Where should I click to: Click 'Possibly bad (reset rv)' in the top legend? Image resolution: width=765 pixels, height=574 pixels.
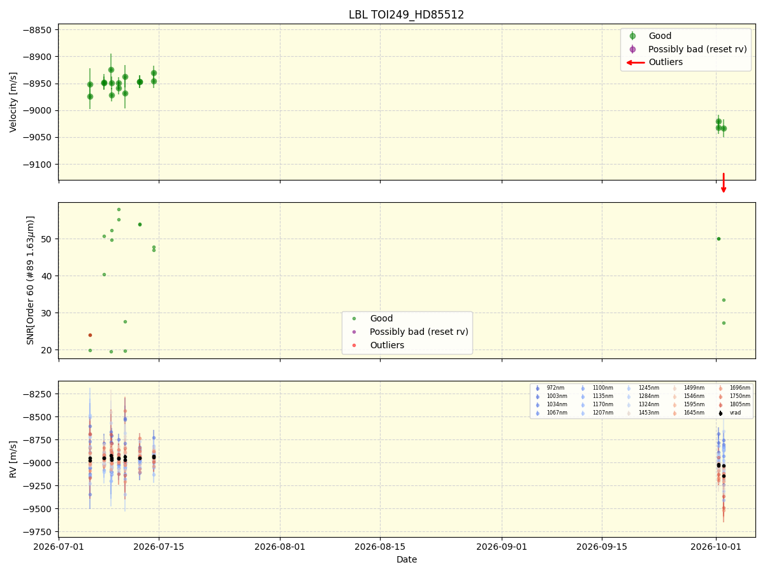click(697, 49)
